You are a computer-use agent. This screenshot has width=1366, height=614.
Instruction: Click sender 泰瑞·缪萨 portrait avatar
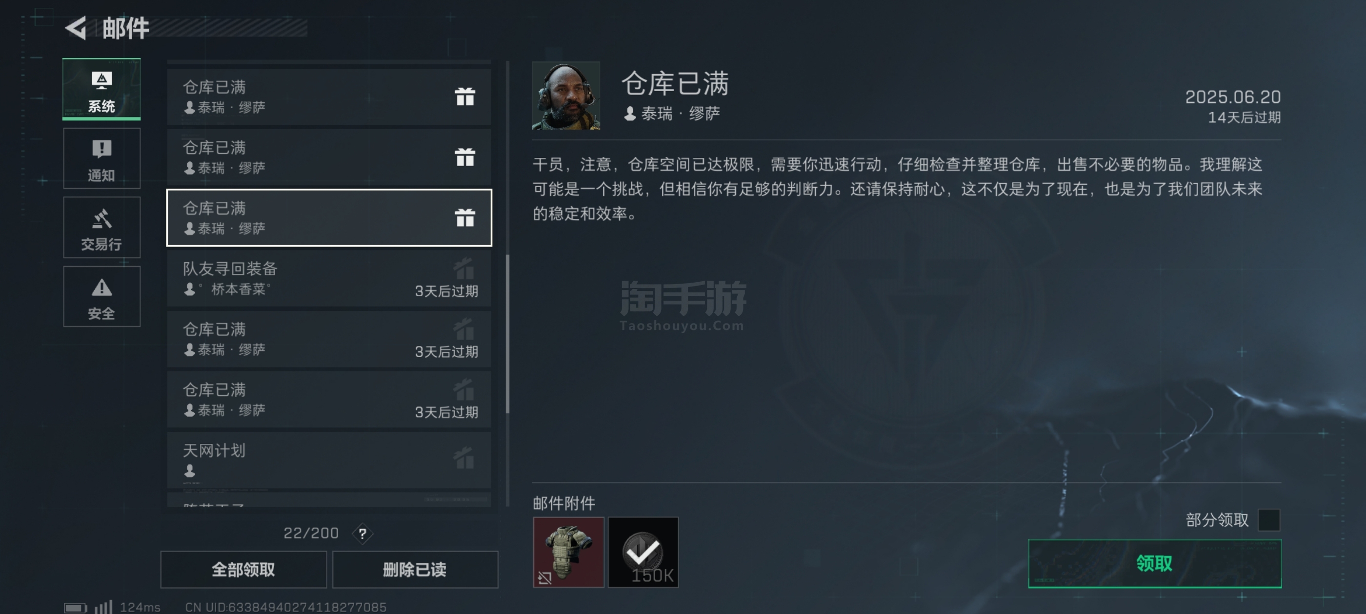pyautogui.click(x=566, y=96)
